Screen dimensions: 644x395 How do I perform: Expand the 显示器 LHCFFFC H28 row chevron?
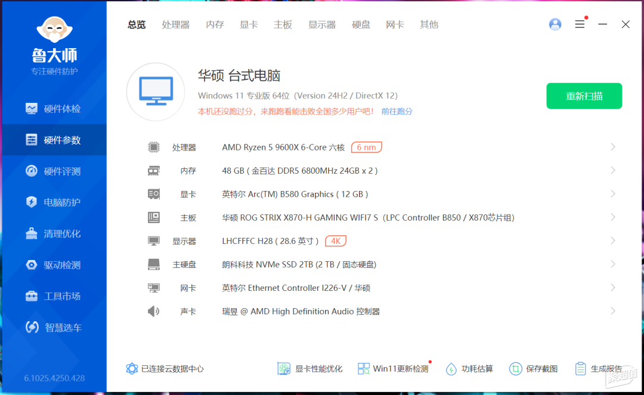click(613, 240)
